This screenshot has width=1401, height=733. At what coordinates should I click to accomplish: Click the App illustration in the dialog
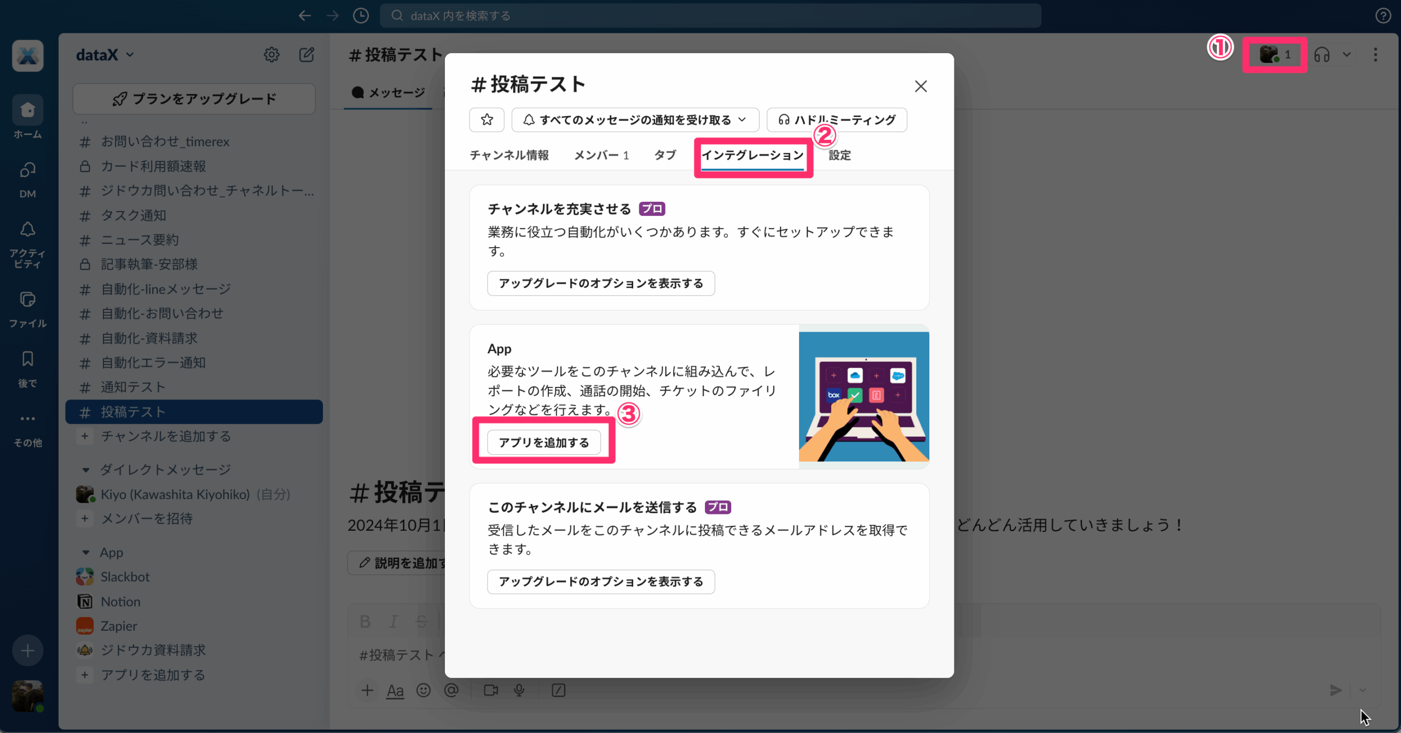coord(864,397)
